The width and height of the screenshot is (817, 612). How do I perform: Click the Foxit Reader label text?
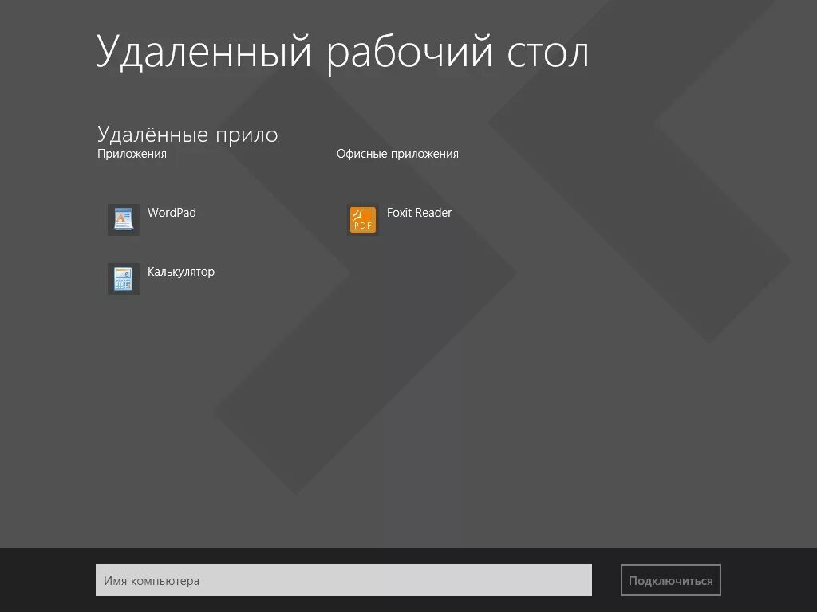click(419, 213)
